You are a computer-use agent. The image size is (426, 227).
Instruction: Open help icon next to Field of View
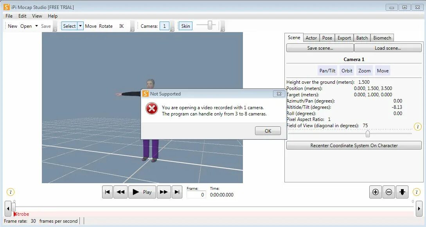pyautogui.click(x=417, y=126)
